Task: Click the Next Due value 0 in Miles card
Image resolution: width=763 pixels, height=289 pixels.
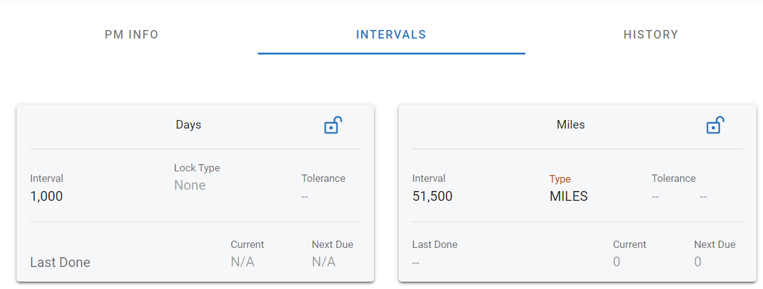Action: (x=697, y=262)
